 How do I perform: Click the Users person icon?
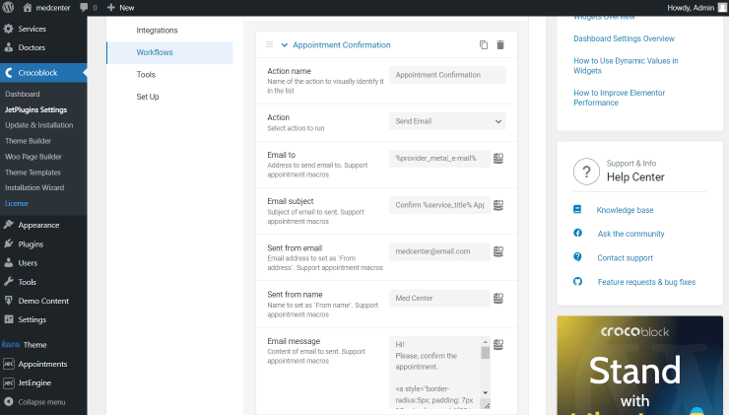click(8, 263)
